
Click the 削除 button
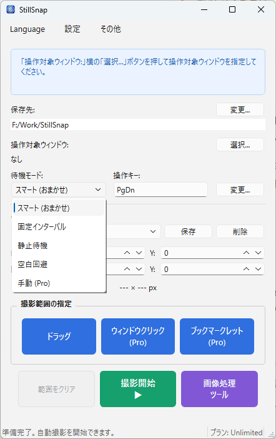pos(240,231)
